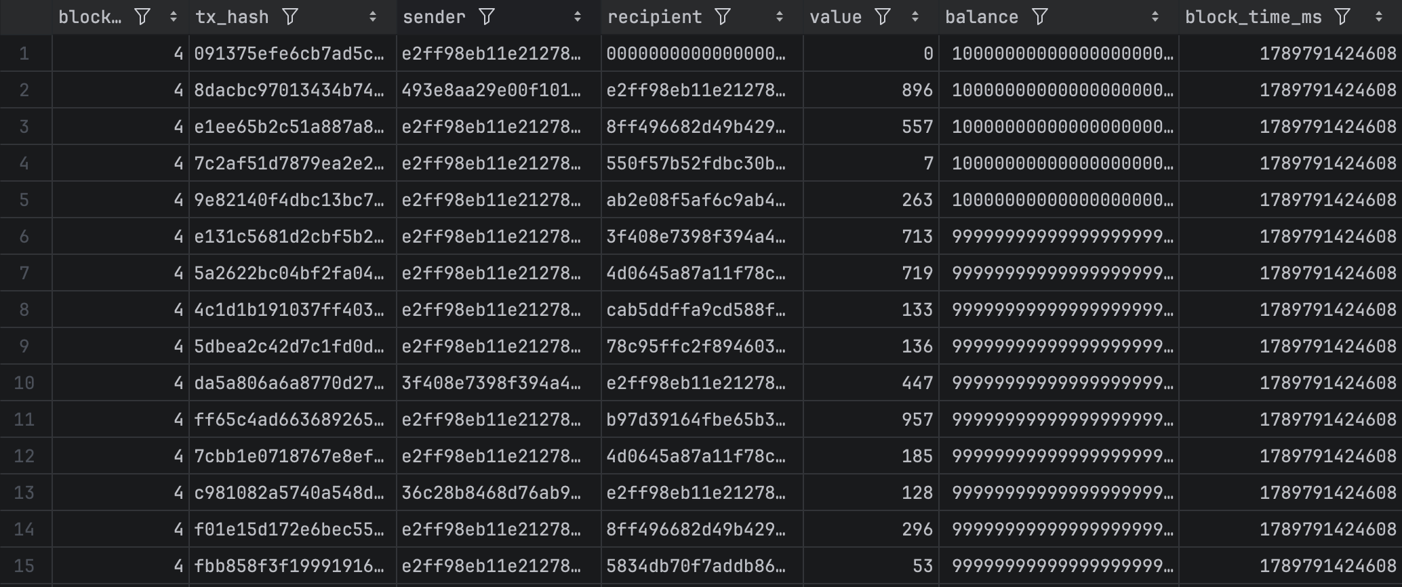
Task: Open filter for the sender column
Action: pos(487,17)
